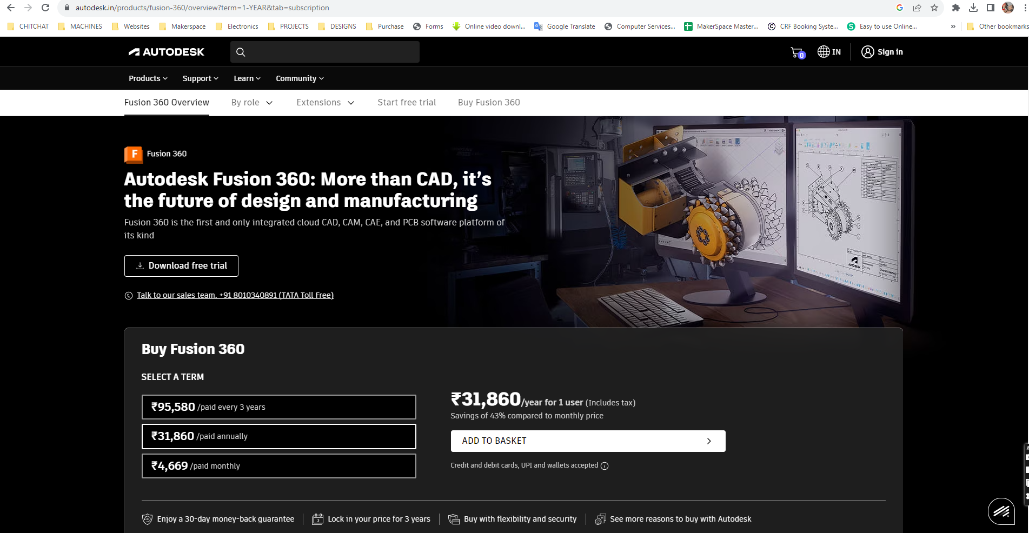
Task: Click Enjoy a 30-day money-back guarantee text
Action: pos(225,519)
